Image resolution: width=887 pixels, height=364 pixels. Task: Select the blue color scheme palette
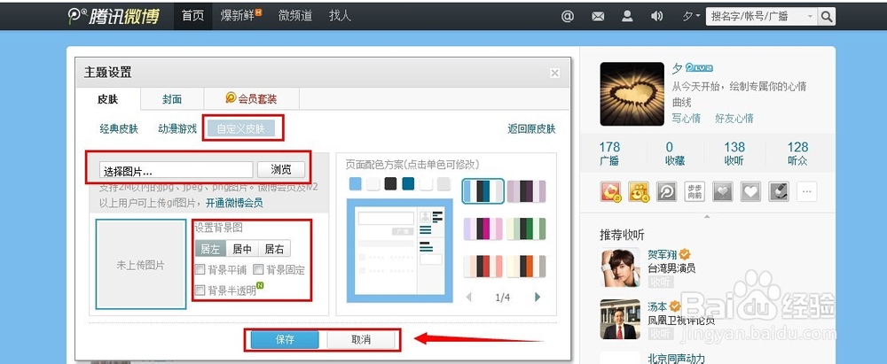point(483,191)
